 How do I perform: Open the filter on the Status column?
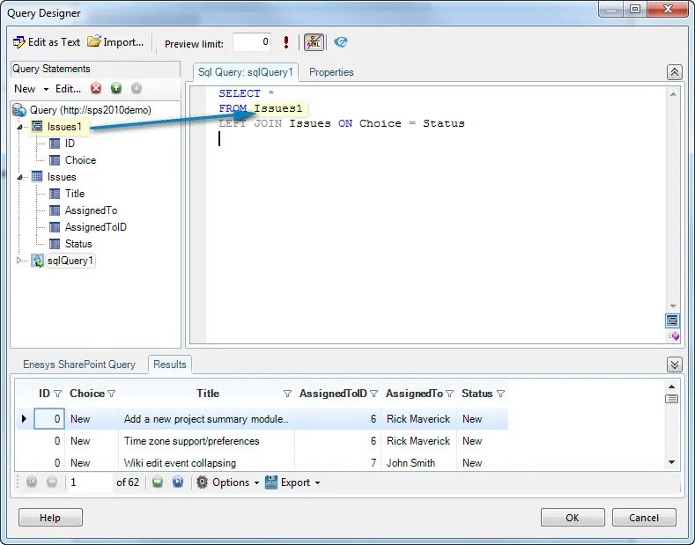pyautogui.click(x=501, y=394)
